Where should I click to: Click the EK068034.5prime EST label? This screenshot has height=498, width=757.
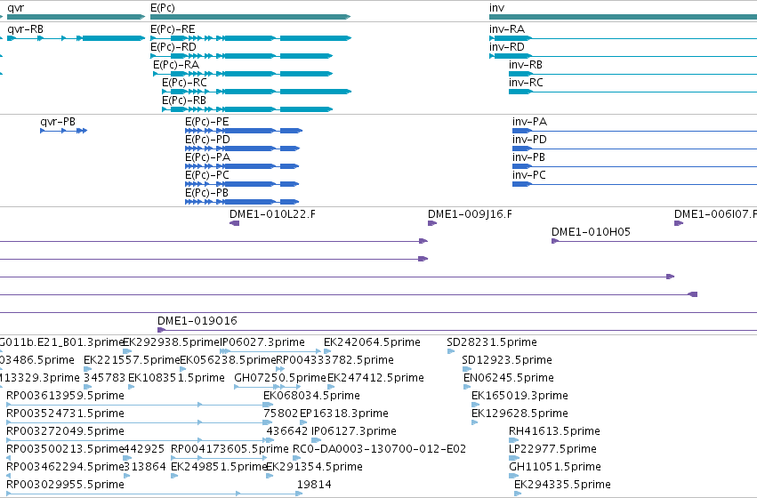click(x=312, y=397)
